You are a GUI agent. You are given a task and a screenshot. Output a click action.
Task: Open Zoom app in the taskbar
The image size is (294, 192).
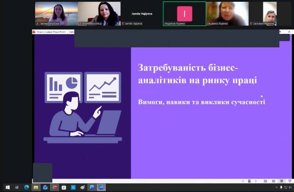pos(101,187)
